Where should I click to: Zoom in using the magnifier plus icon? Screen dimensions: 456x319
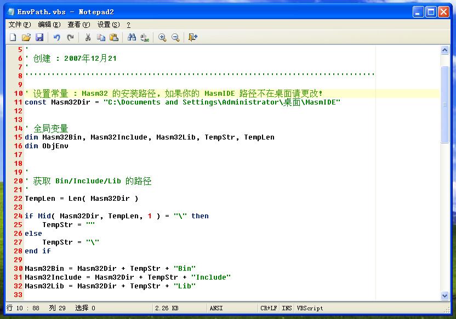pos(162,37)
